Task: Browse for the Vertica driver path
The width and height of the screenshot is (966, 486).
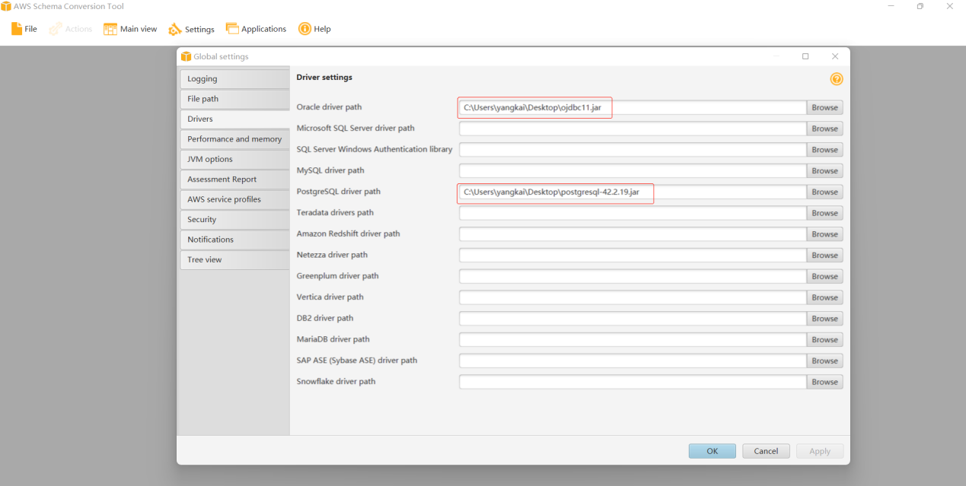Action: (x=824, y=297)
